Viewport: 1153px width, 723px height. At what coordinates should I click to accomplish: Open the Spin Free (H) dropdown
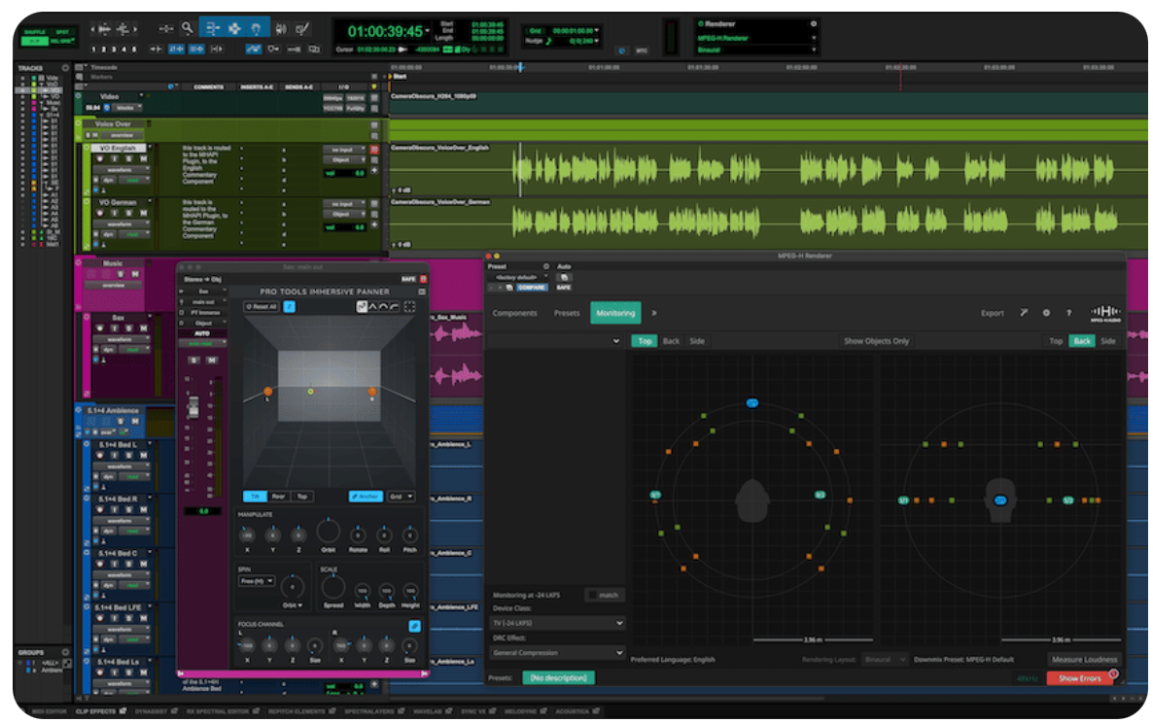click(257, 581)
